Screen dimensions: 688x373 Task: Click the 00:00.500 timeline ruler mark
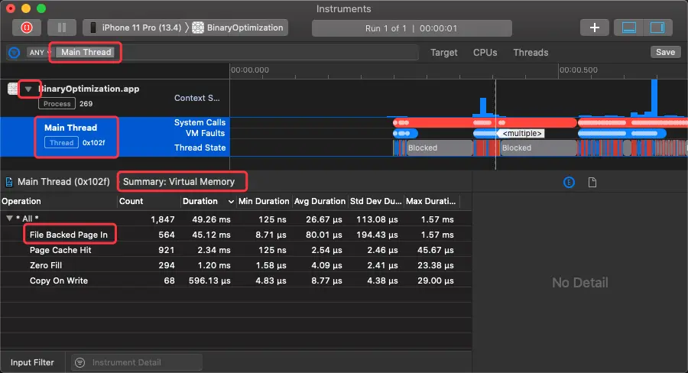tap(579, 70)
